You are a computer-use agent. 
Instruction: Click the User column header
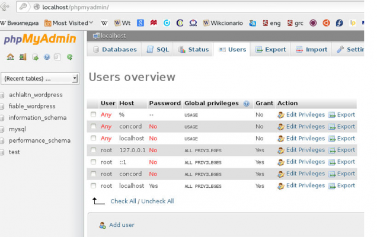pos(108,103)
